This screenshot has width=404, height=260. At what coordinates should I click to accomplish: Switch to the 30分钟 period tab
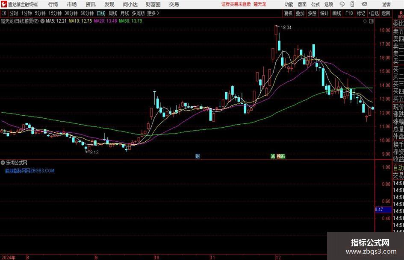71,13
